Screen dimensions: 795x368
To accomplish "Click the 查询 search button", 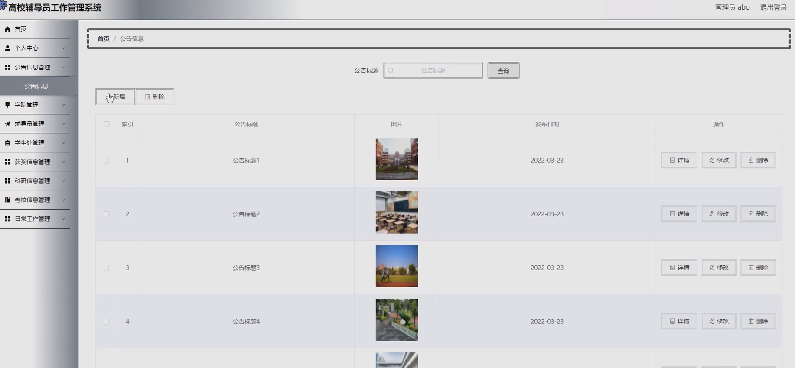I will (503, 71).
